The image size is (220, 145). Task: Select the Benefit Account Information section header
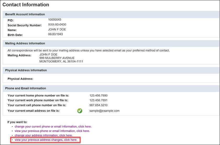[25, 14]
